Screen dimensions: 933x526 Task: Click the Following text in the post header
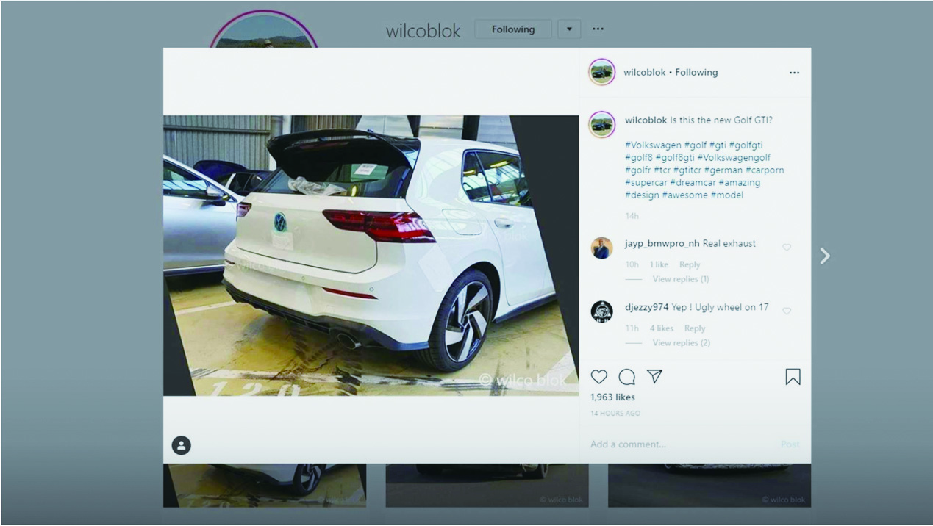696,73
